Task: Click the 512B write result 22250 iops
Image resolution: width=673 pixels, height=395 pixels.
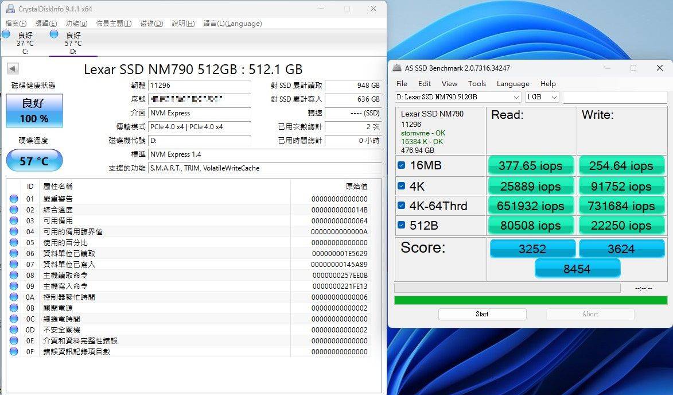Action: pos(621,226)
